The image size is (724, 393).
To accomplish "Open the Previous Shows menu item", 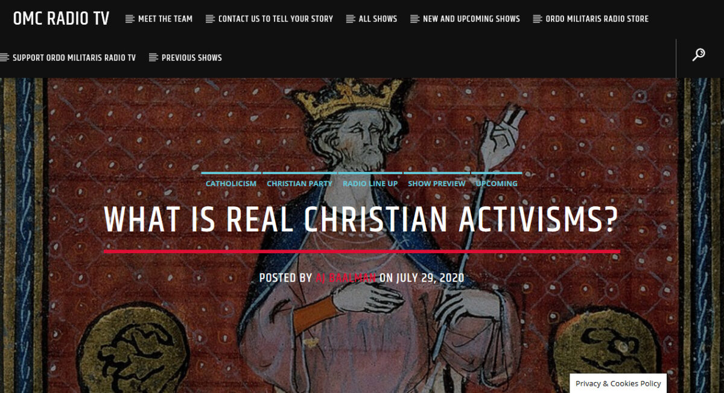I will click(x=192, y=58).
